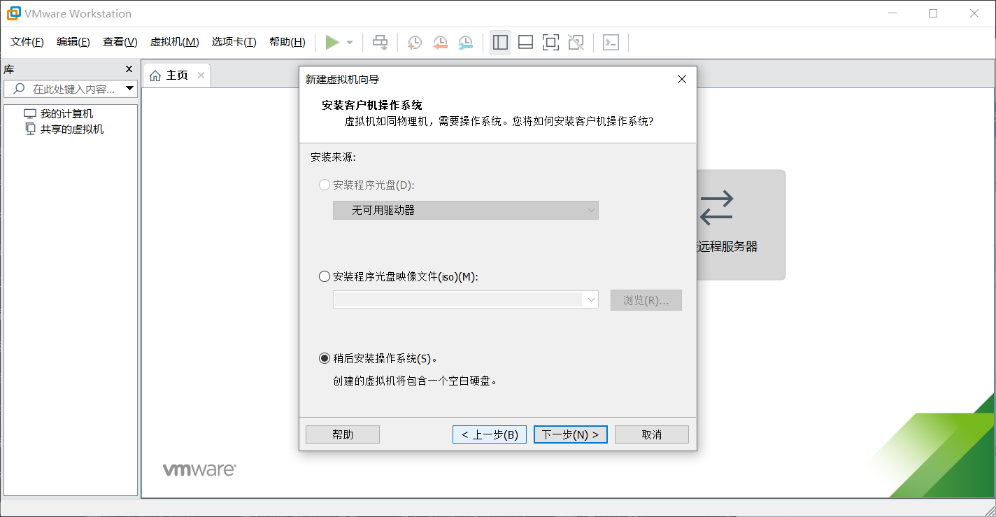
Task: Click the ISO image file path field
Action: tap(459, 299)
